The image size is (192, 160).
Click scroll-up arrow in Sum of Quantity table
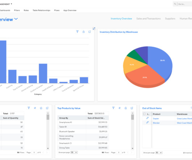(x=48, y=113)
